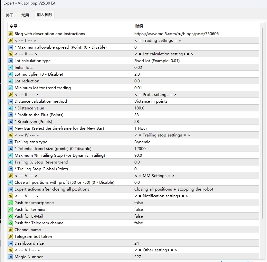Click the empty Channel name value field
The image size is (267, 262).
(x=196, y=230)
